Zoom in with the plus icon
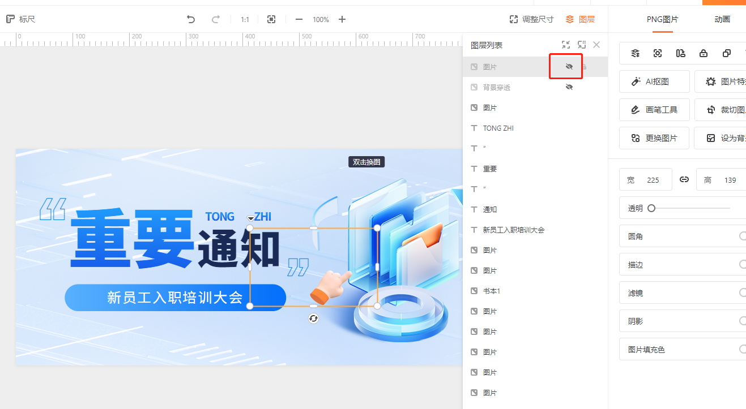 (342, 19)
